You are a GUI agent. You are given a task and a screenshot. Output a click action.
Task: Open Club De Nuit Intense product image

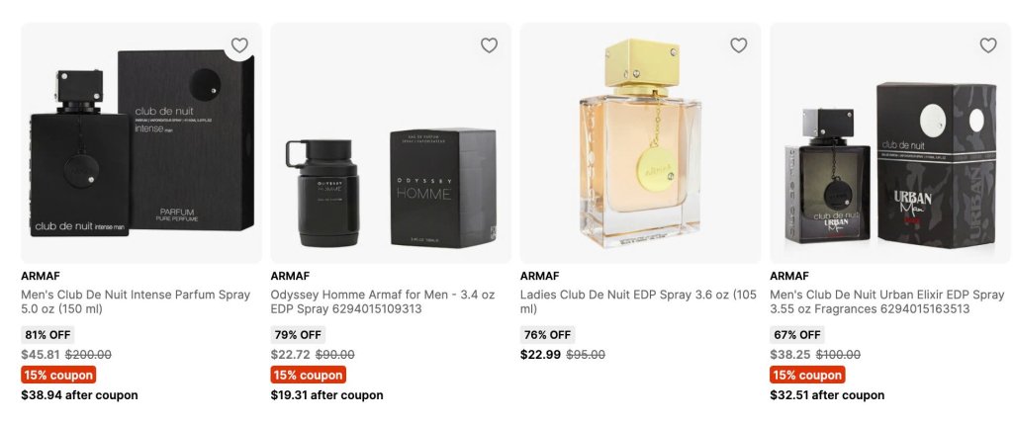[141, 142]
